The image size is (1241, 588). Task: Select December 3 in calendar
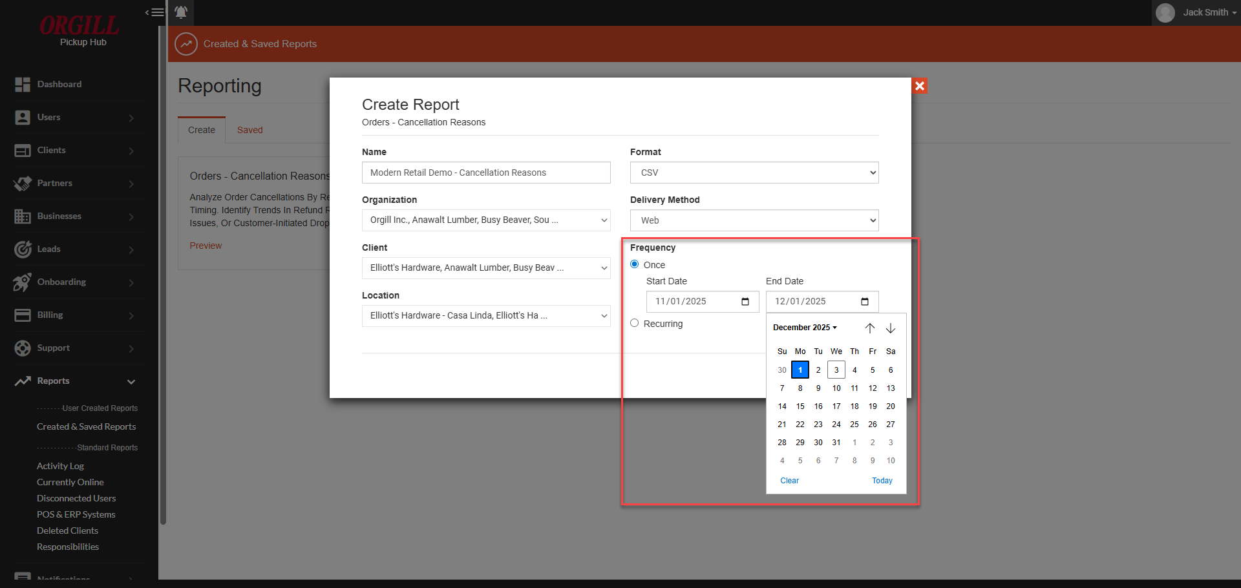pos(836,370)
